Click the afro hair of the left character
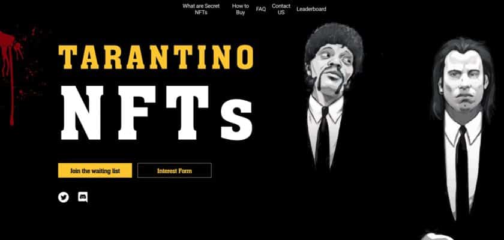 tap(334, 40)
